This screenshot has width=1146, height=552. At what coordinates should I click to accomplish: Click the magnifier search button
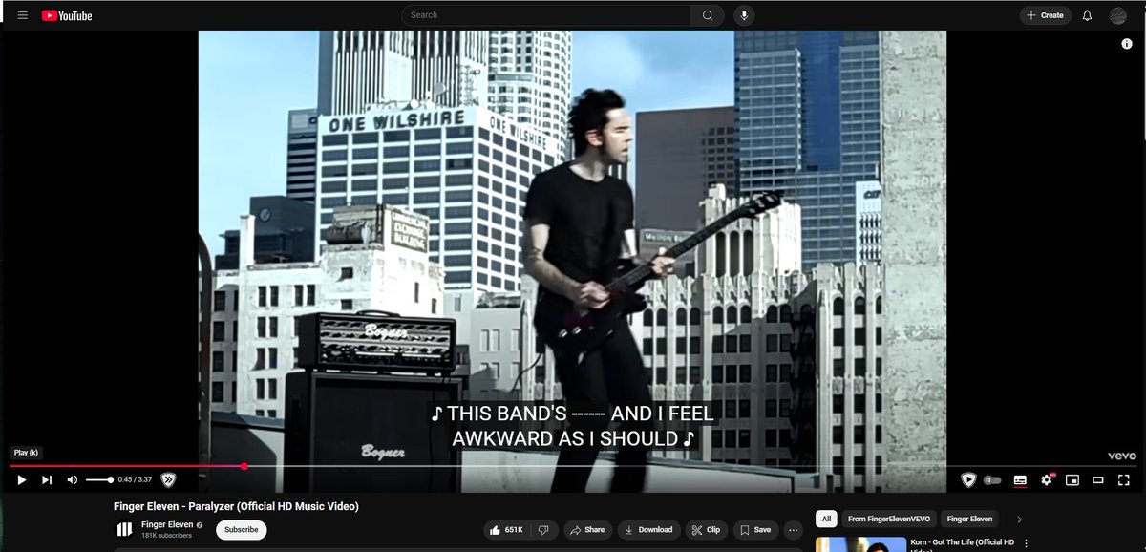click(x=708, y=15)
